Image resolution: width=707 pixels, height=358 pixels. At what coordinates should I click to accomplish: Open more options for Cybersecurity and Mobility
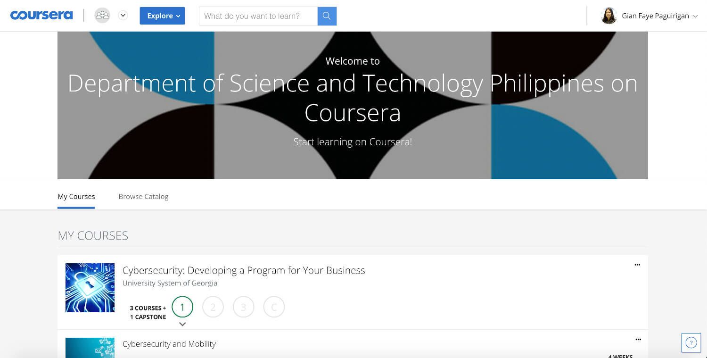pos(638,340)
